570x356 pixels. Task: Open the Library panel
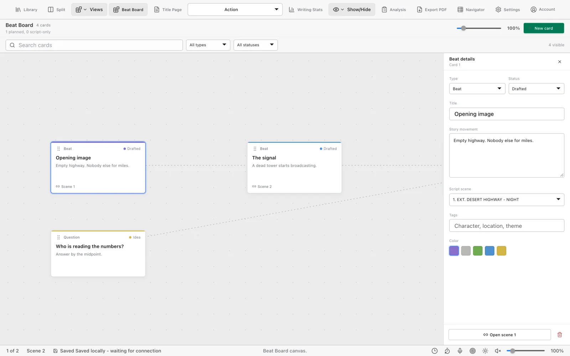[26, 10]
